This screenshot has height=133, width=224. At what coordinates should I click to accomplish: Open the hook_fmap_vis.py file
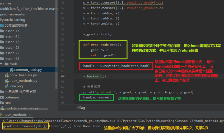23,75
